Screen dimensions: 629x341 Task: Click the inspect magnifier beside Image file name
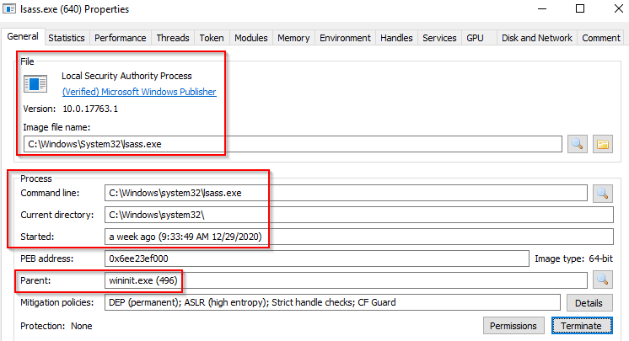[578, 144]
